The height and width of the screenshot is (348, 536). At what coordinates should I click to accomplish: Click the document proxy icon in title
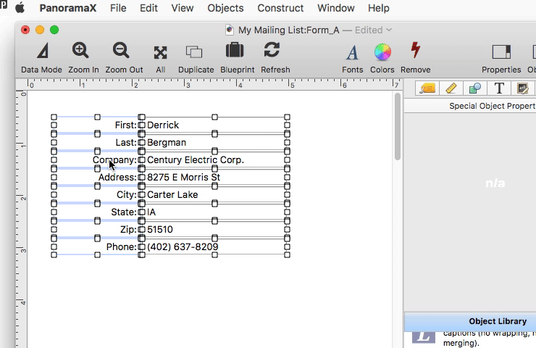coord(230,30)
